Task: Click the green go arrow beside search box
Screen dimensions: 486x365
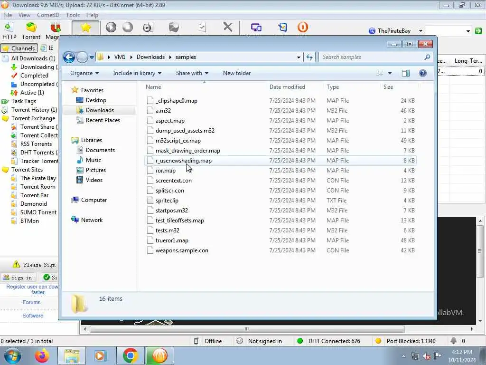Action: click(x=478, y=31)
